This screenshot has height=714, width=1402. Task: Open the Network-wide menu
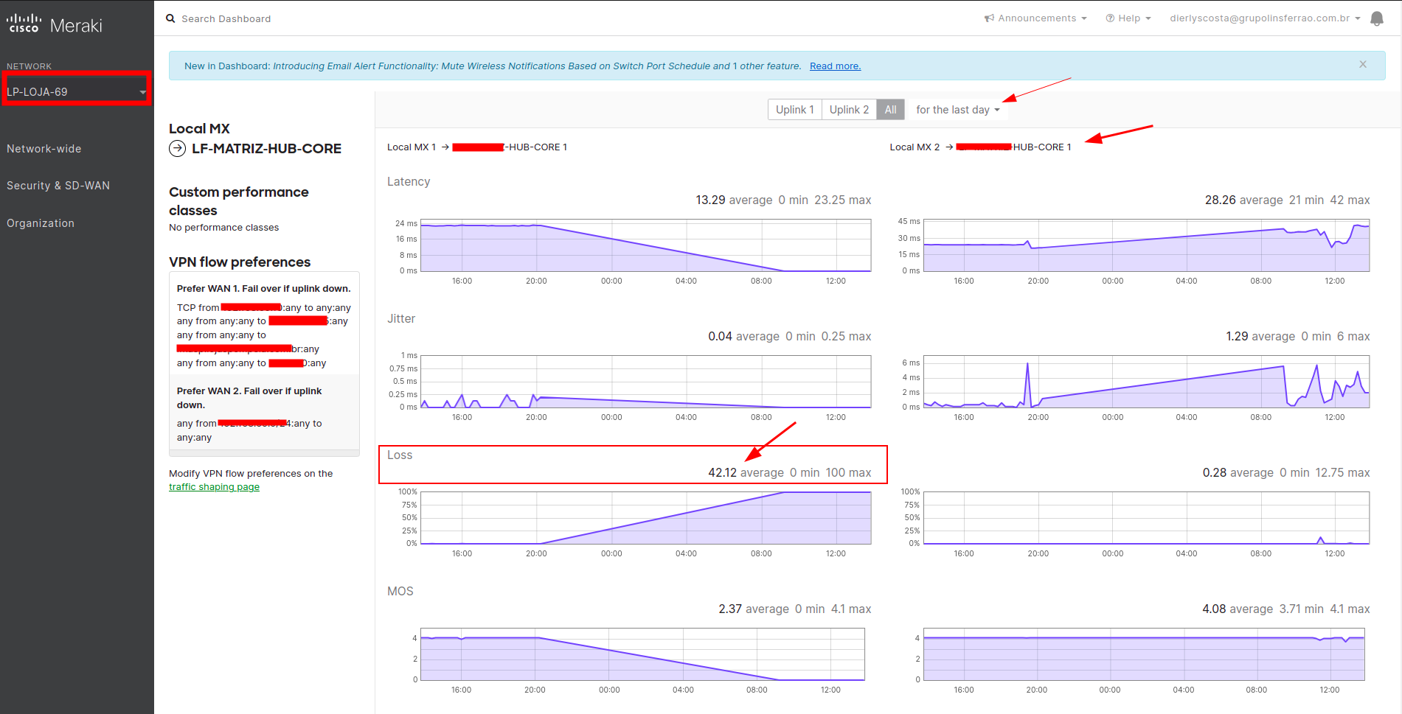44,149
